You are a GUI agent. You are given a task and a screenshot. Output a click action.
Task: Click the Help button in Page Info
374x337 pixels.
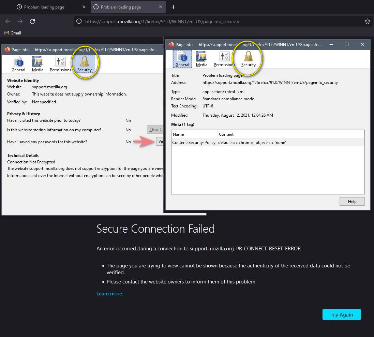tap(352, 202)
